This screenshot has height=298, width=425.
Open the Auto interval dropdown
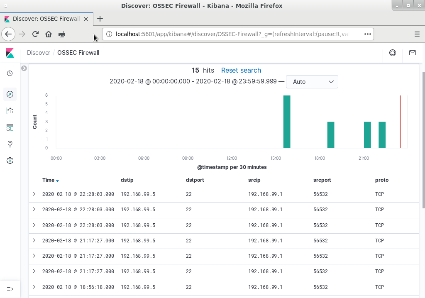312,82
